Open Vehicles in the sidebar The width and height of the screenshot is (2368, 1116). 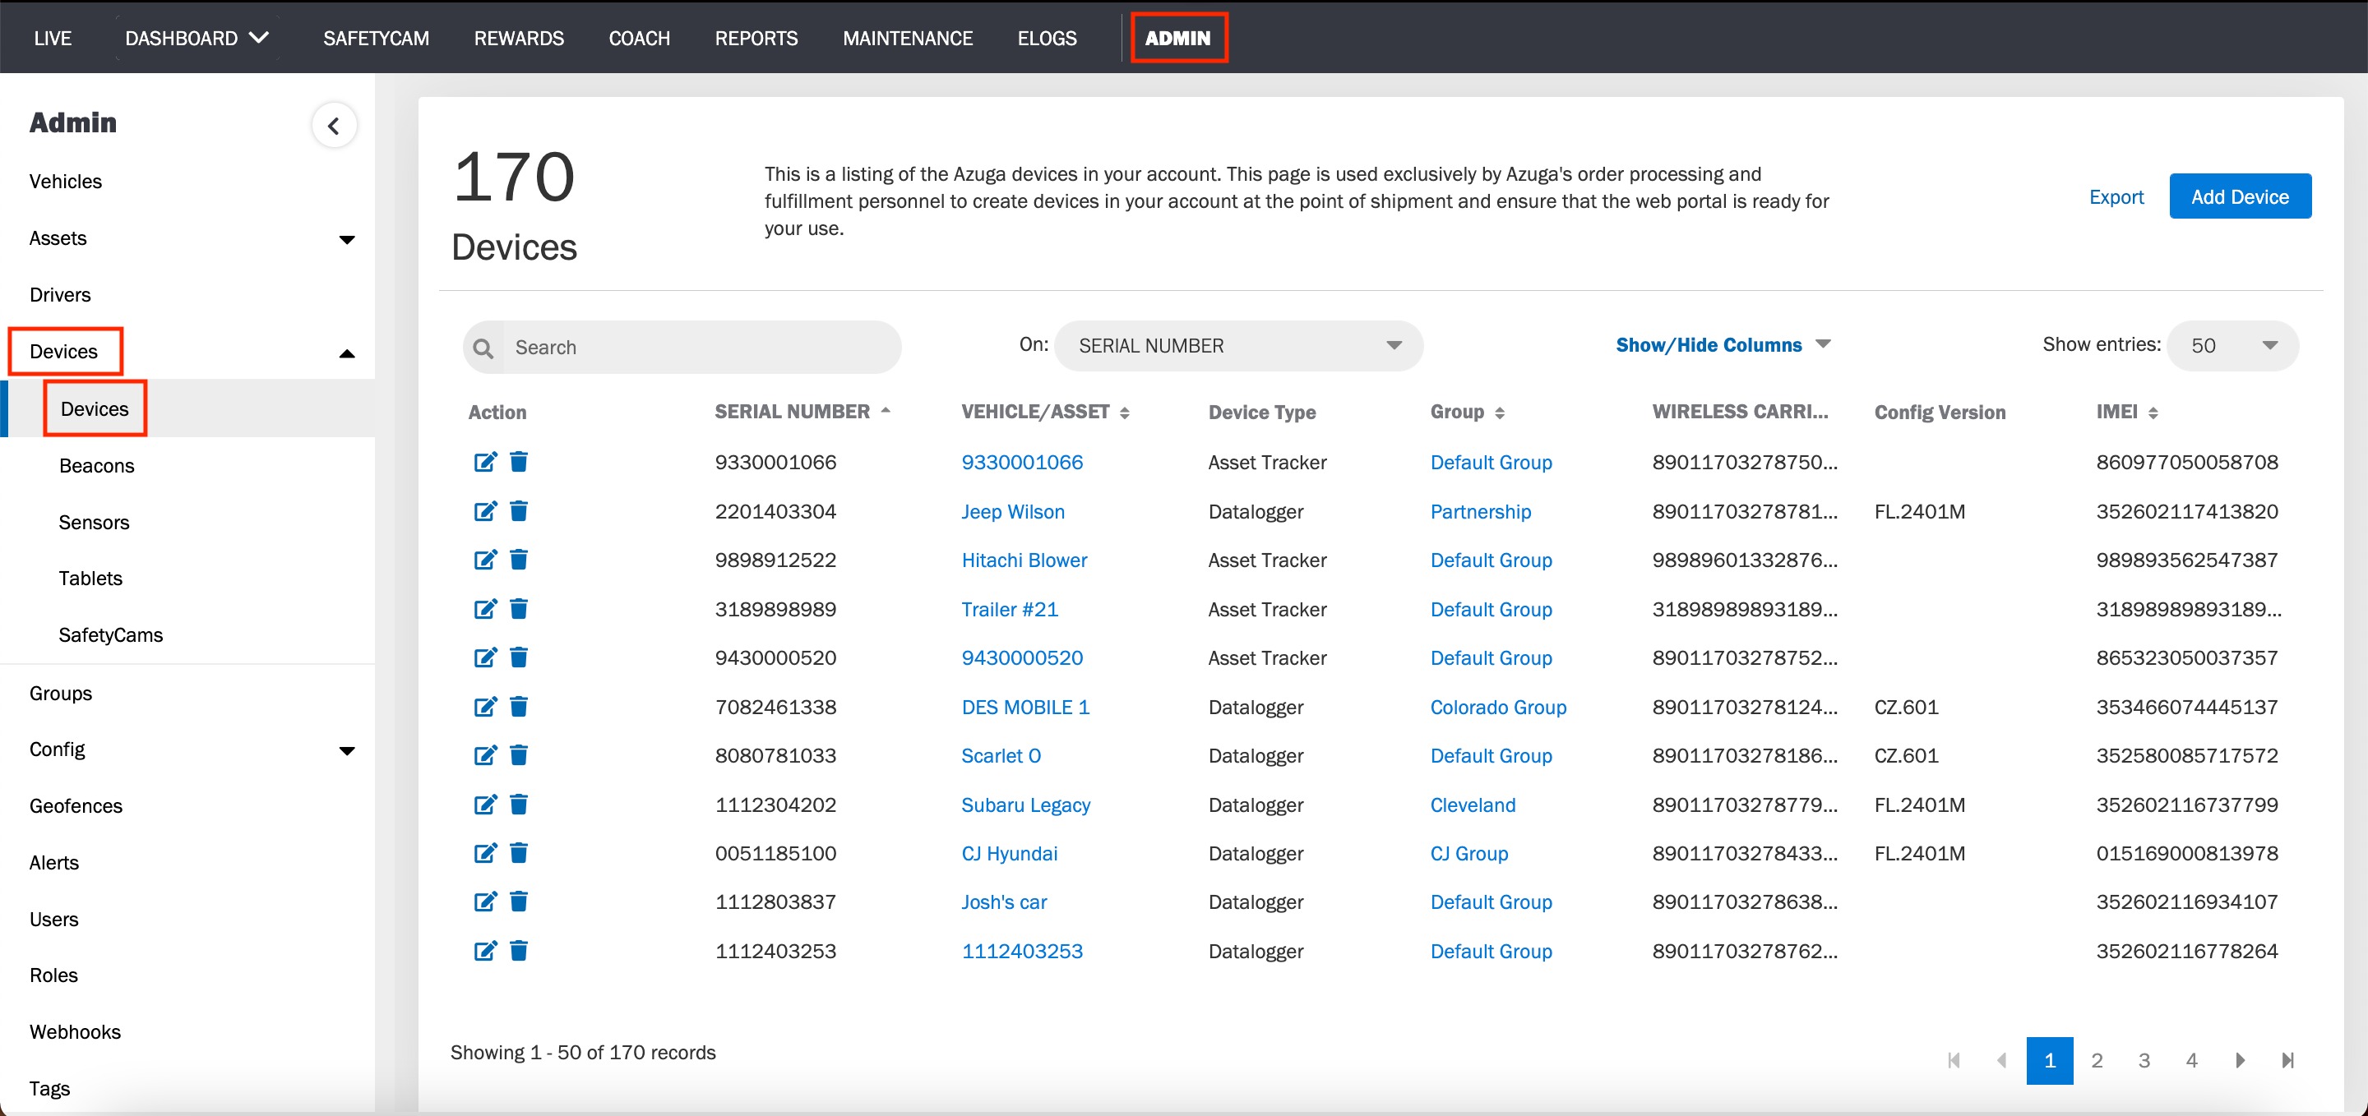(x=65, y=181)
